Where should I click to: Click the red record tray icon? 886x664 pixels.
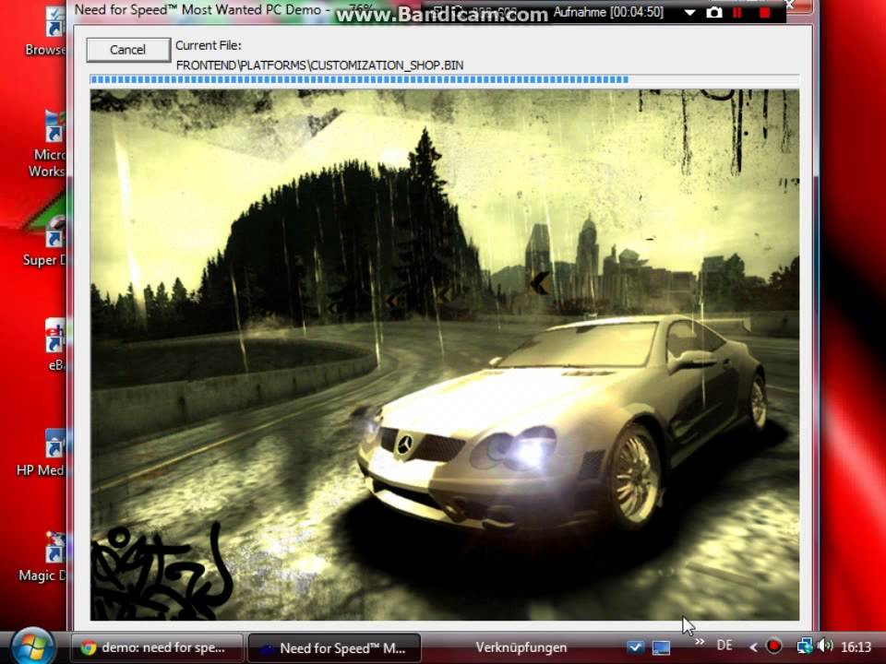pos(773,646)
